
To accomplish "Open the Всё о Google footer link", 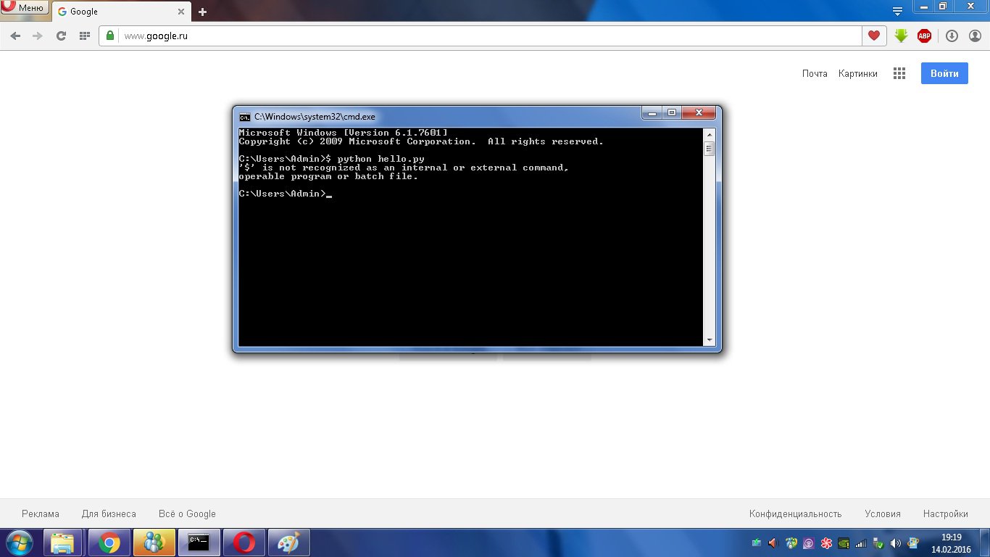I will [187, 513].
